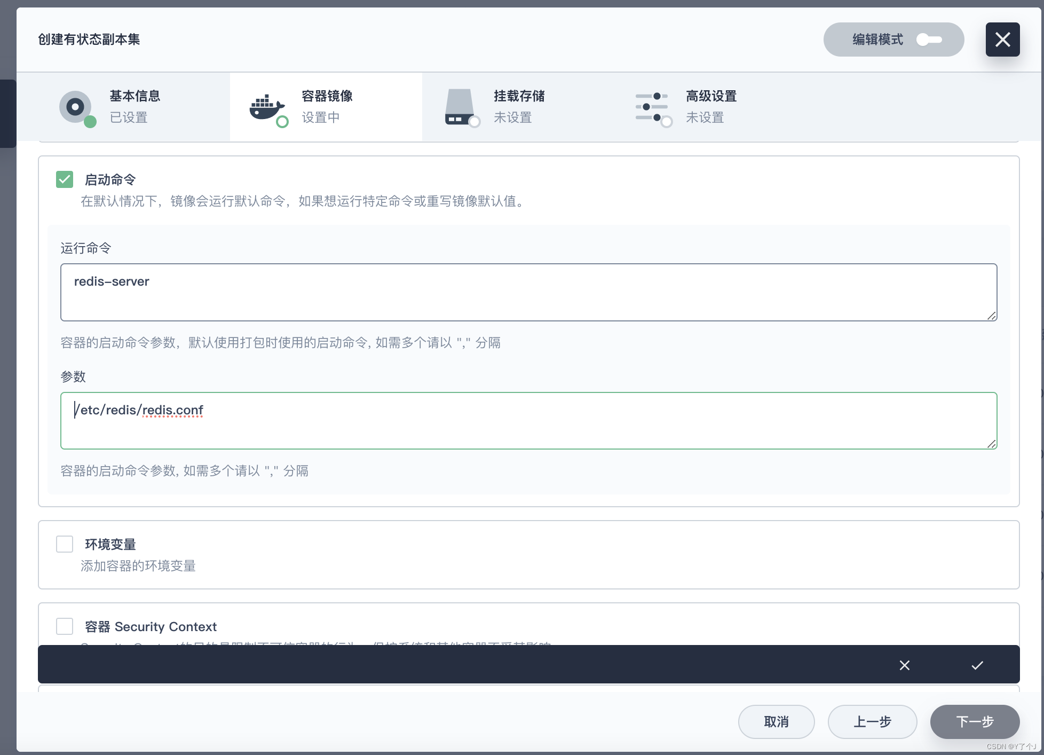
Task: Focus the 参数 text area
Action: [528, 421]
